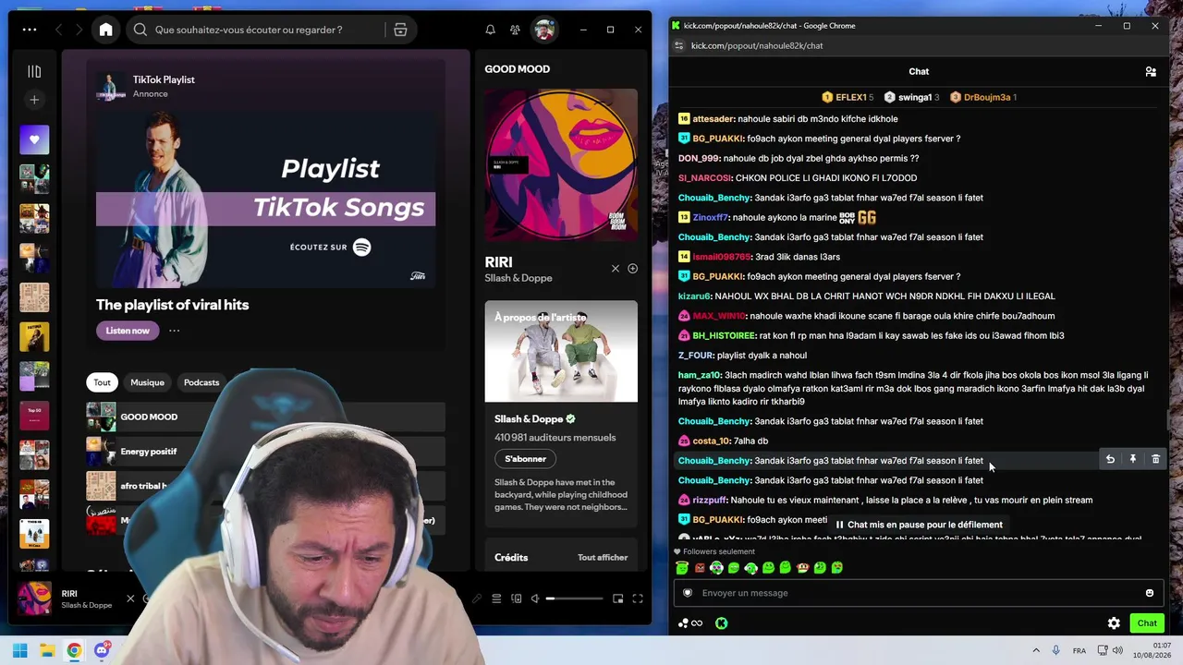The width and height of the screenshot is (1183, 665).
Task: Open the Spotify play queue
Action: 496,598
